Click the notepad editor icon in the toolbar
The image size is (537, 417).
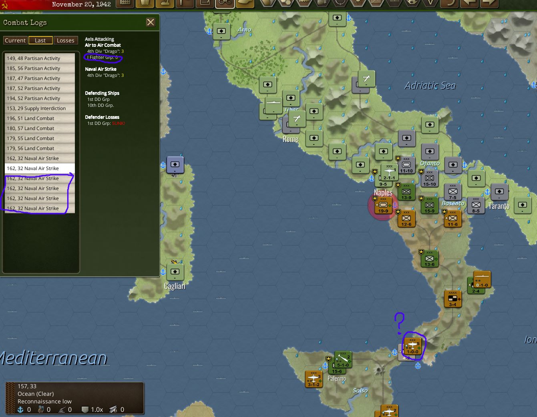pyautogui.click(x=205, y=4)
